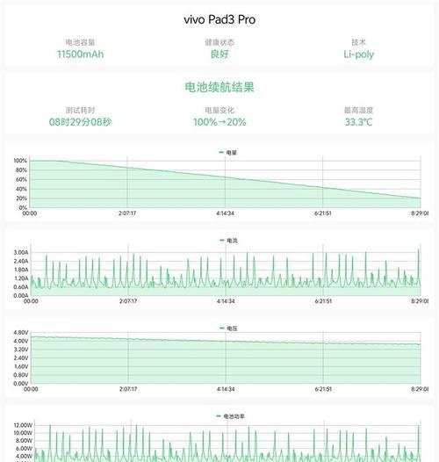439x462 pixels.
Task: Toggle the 电压 legend series
Action: [x=228, y=328]
